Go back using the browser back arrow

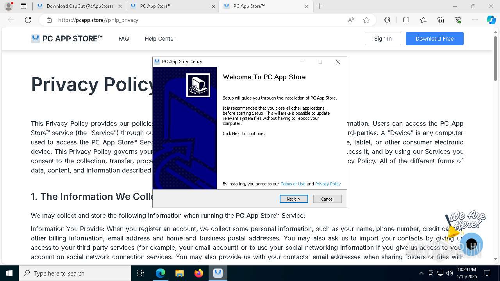coord(11,20)
